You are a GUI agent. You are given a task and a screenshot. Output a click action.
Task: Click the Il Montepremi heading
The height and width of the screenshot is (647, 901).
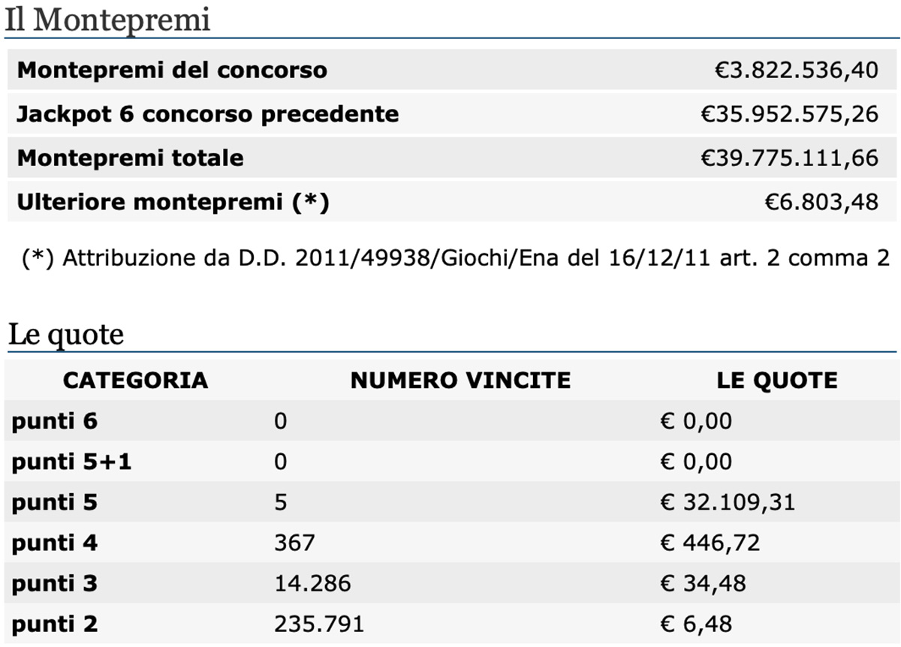[107, 20]
